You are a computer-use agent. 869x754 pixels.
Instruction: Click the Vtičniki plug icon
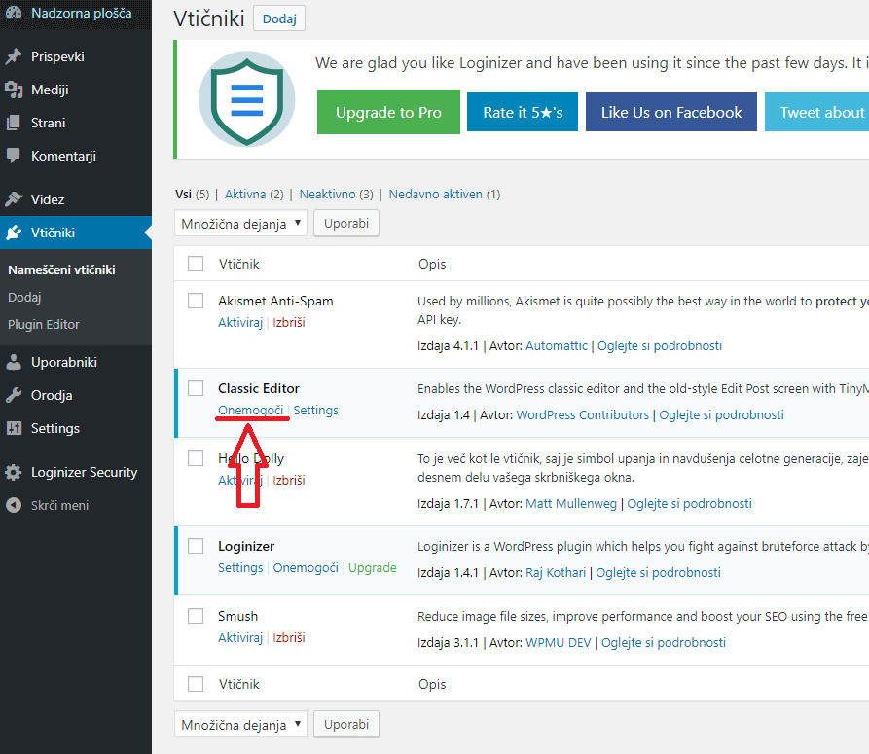14,233
